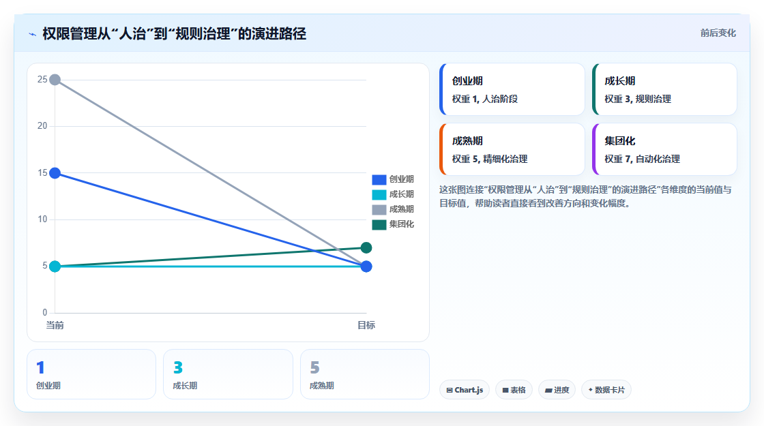Click the stat card showing 3 成长期
This screenshot has width=764, height=426.
tap(228, 374)
